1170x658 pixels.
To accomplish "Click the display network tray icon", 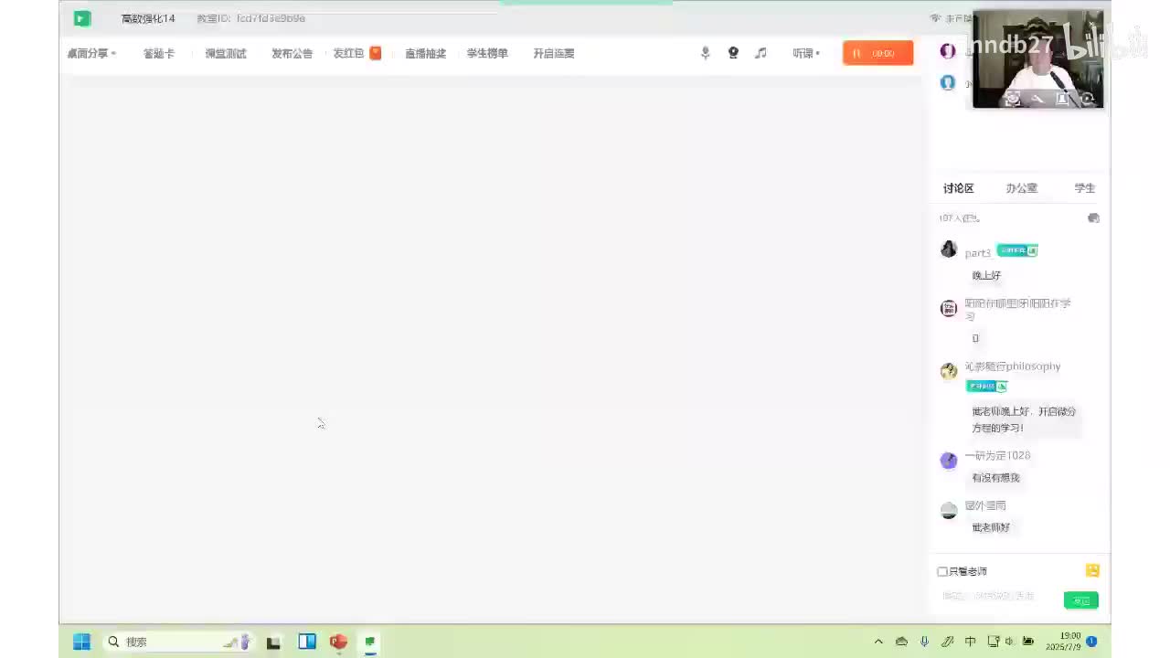I will pos(993,642).
